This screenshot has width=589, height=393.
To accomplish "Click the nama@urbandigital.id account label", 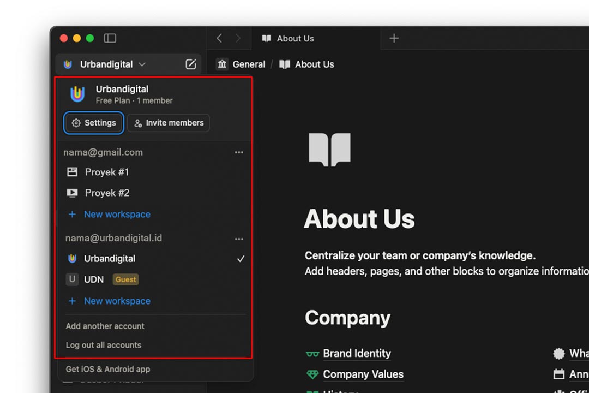I will 113,238.
